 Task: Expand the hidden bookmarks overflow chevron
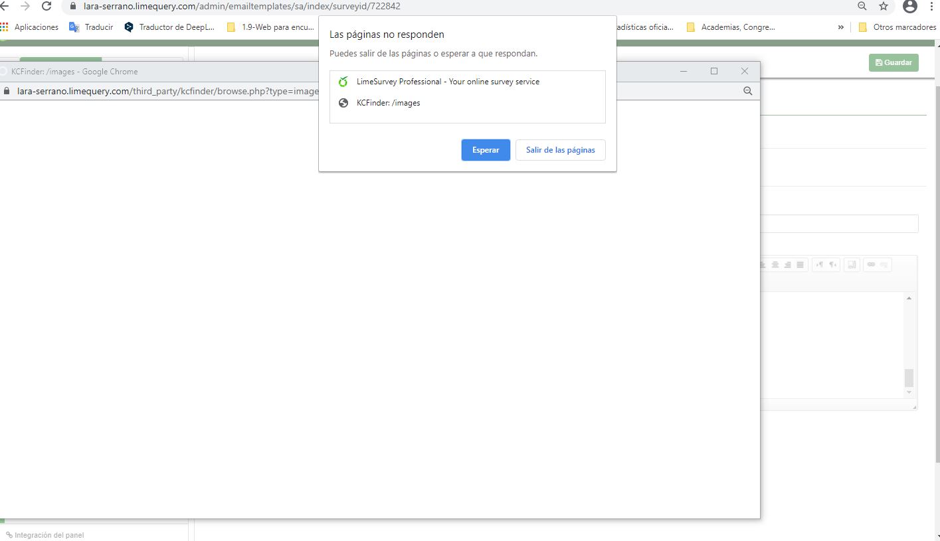pos(840,27)
